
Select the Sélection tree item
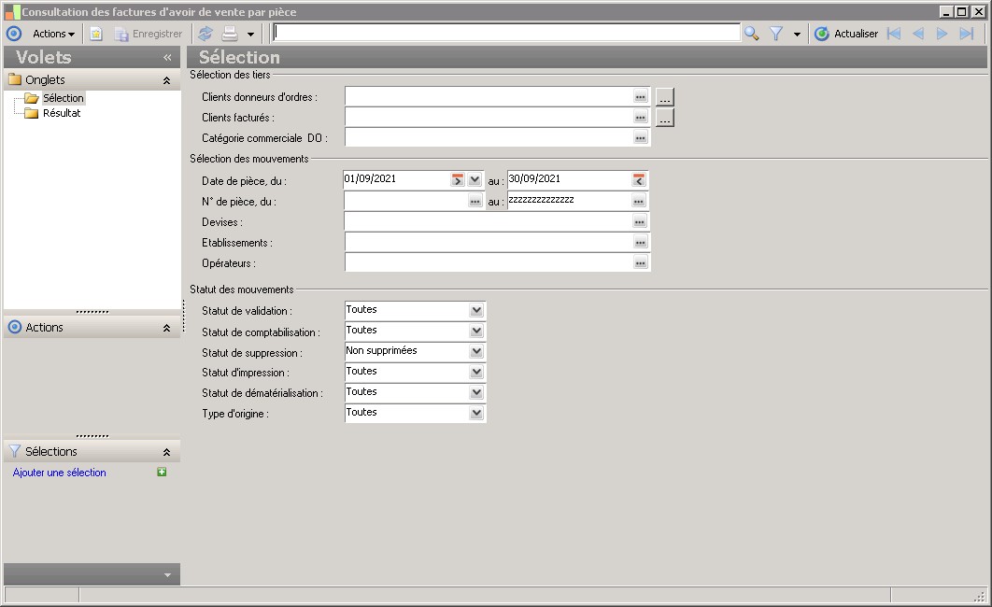(x=64, y=98)
